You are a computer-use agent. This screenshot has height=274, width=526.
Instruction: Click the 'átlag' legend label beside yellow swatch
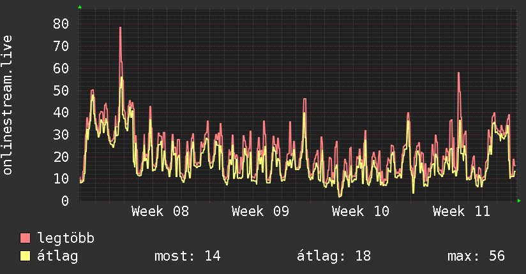coord(57,256)
